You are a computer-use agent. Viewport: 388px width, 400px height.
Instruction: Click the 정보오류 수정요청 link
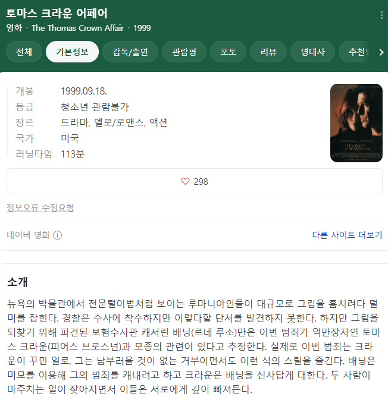click(40, 207)
